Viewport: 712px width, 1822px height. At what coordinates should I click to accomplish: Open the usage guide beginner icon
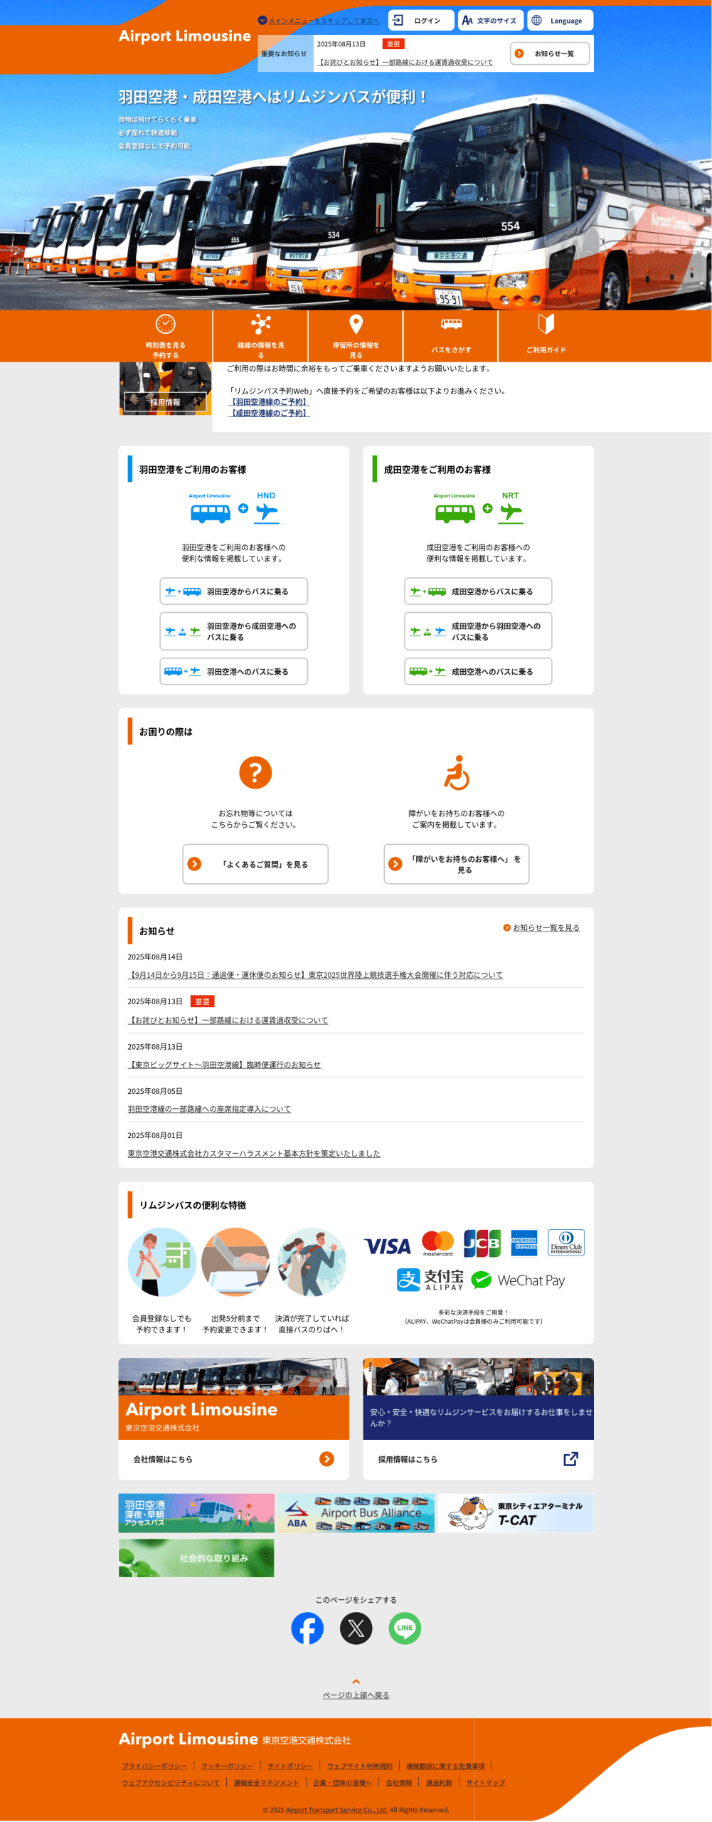[x=546, y=325]
